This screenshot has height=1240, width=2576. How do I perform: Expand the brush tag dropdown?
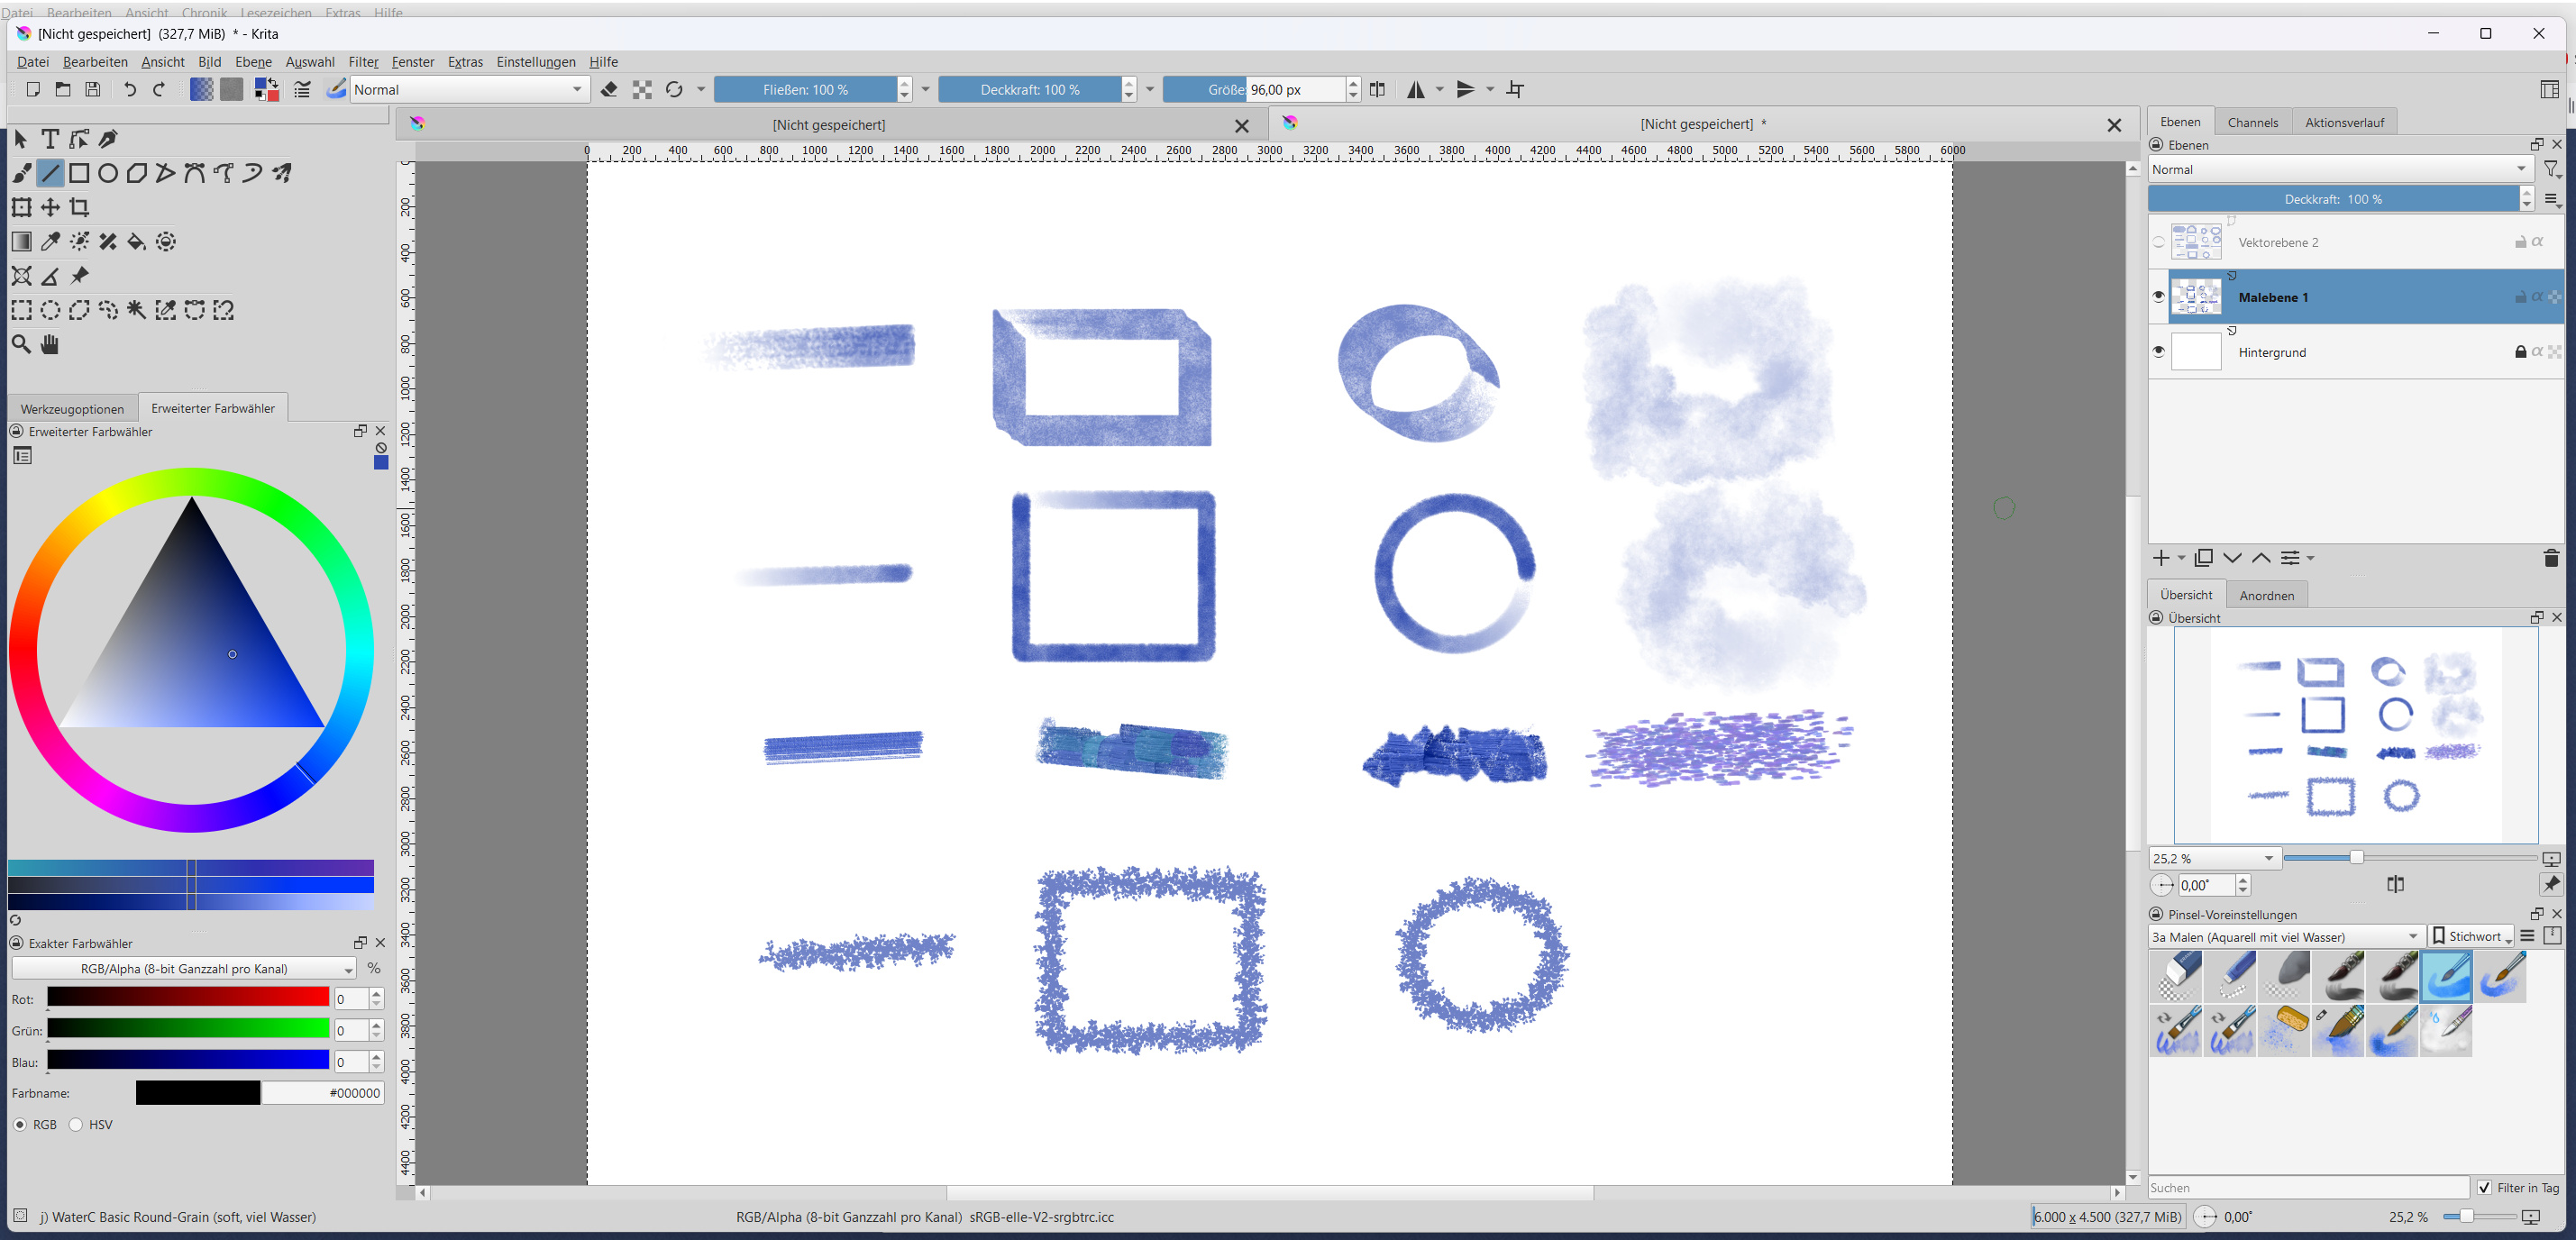tap(2286, 937)
